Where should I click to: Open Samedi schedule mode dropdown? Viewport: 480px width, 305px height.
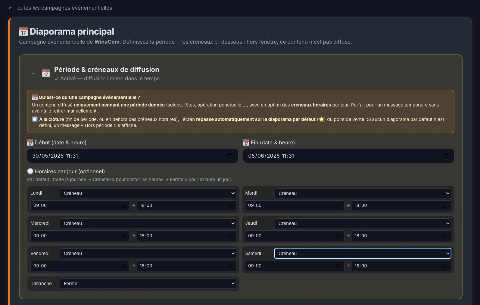[x=363, y=253]
